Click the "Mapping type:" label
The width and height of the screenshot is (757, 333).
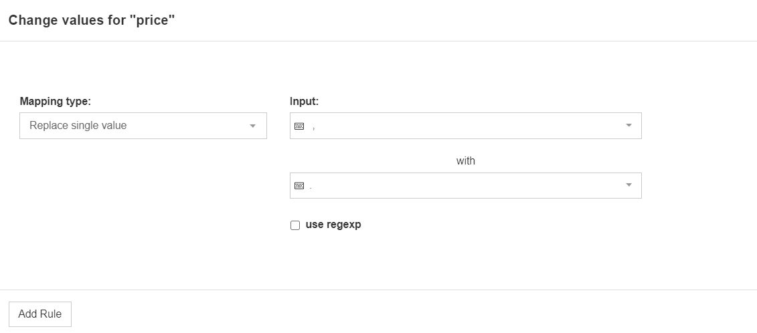pyautogui.click(x=56, y=102)
